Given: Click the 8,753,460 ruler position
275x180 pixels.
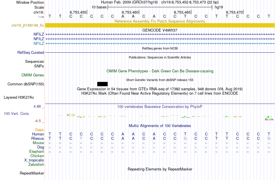Looking at the screenshot, I should [x=130, y=12].
